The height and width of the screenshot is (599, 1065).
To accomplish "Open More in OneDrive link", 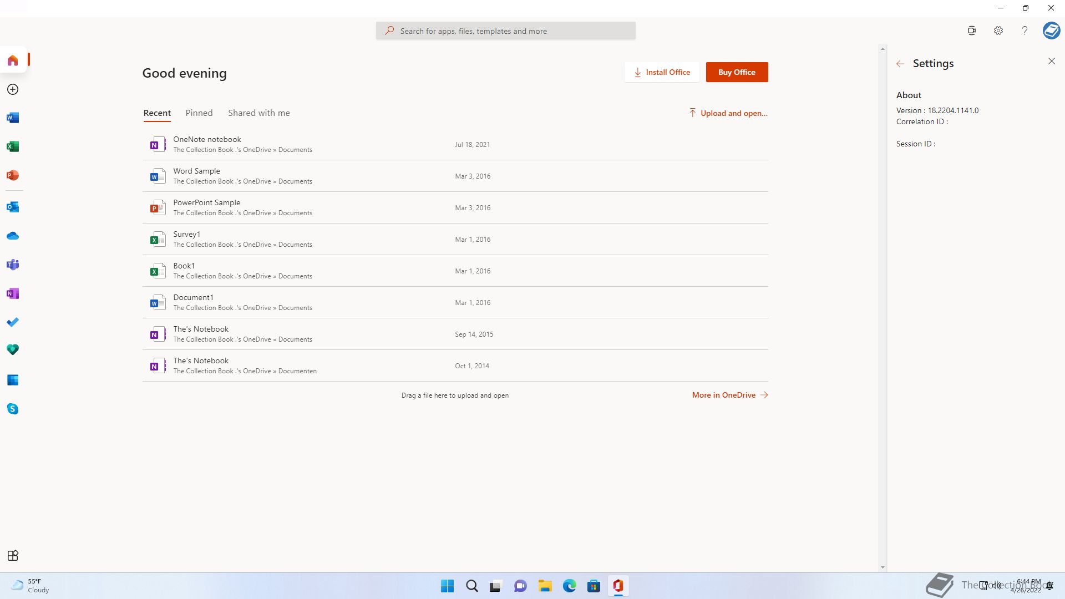I will 730,395.
